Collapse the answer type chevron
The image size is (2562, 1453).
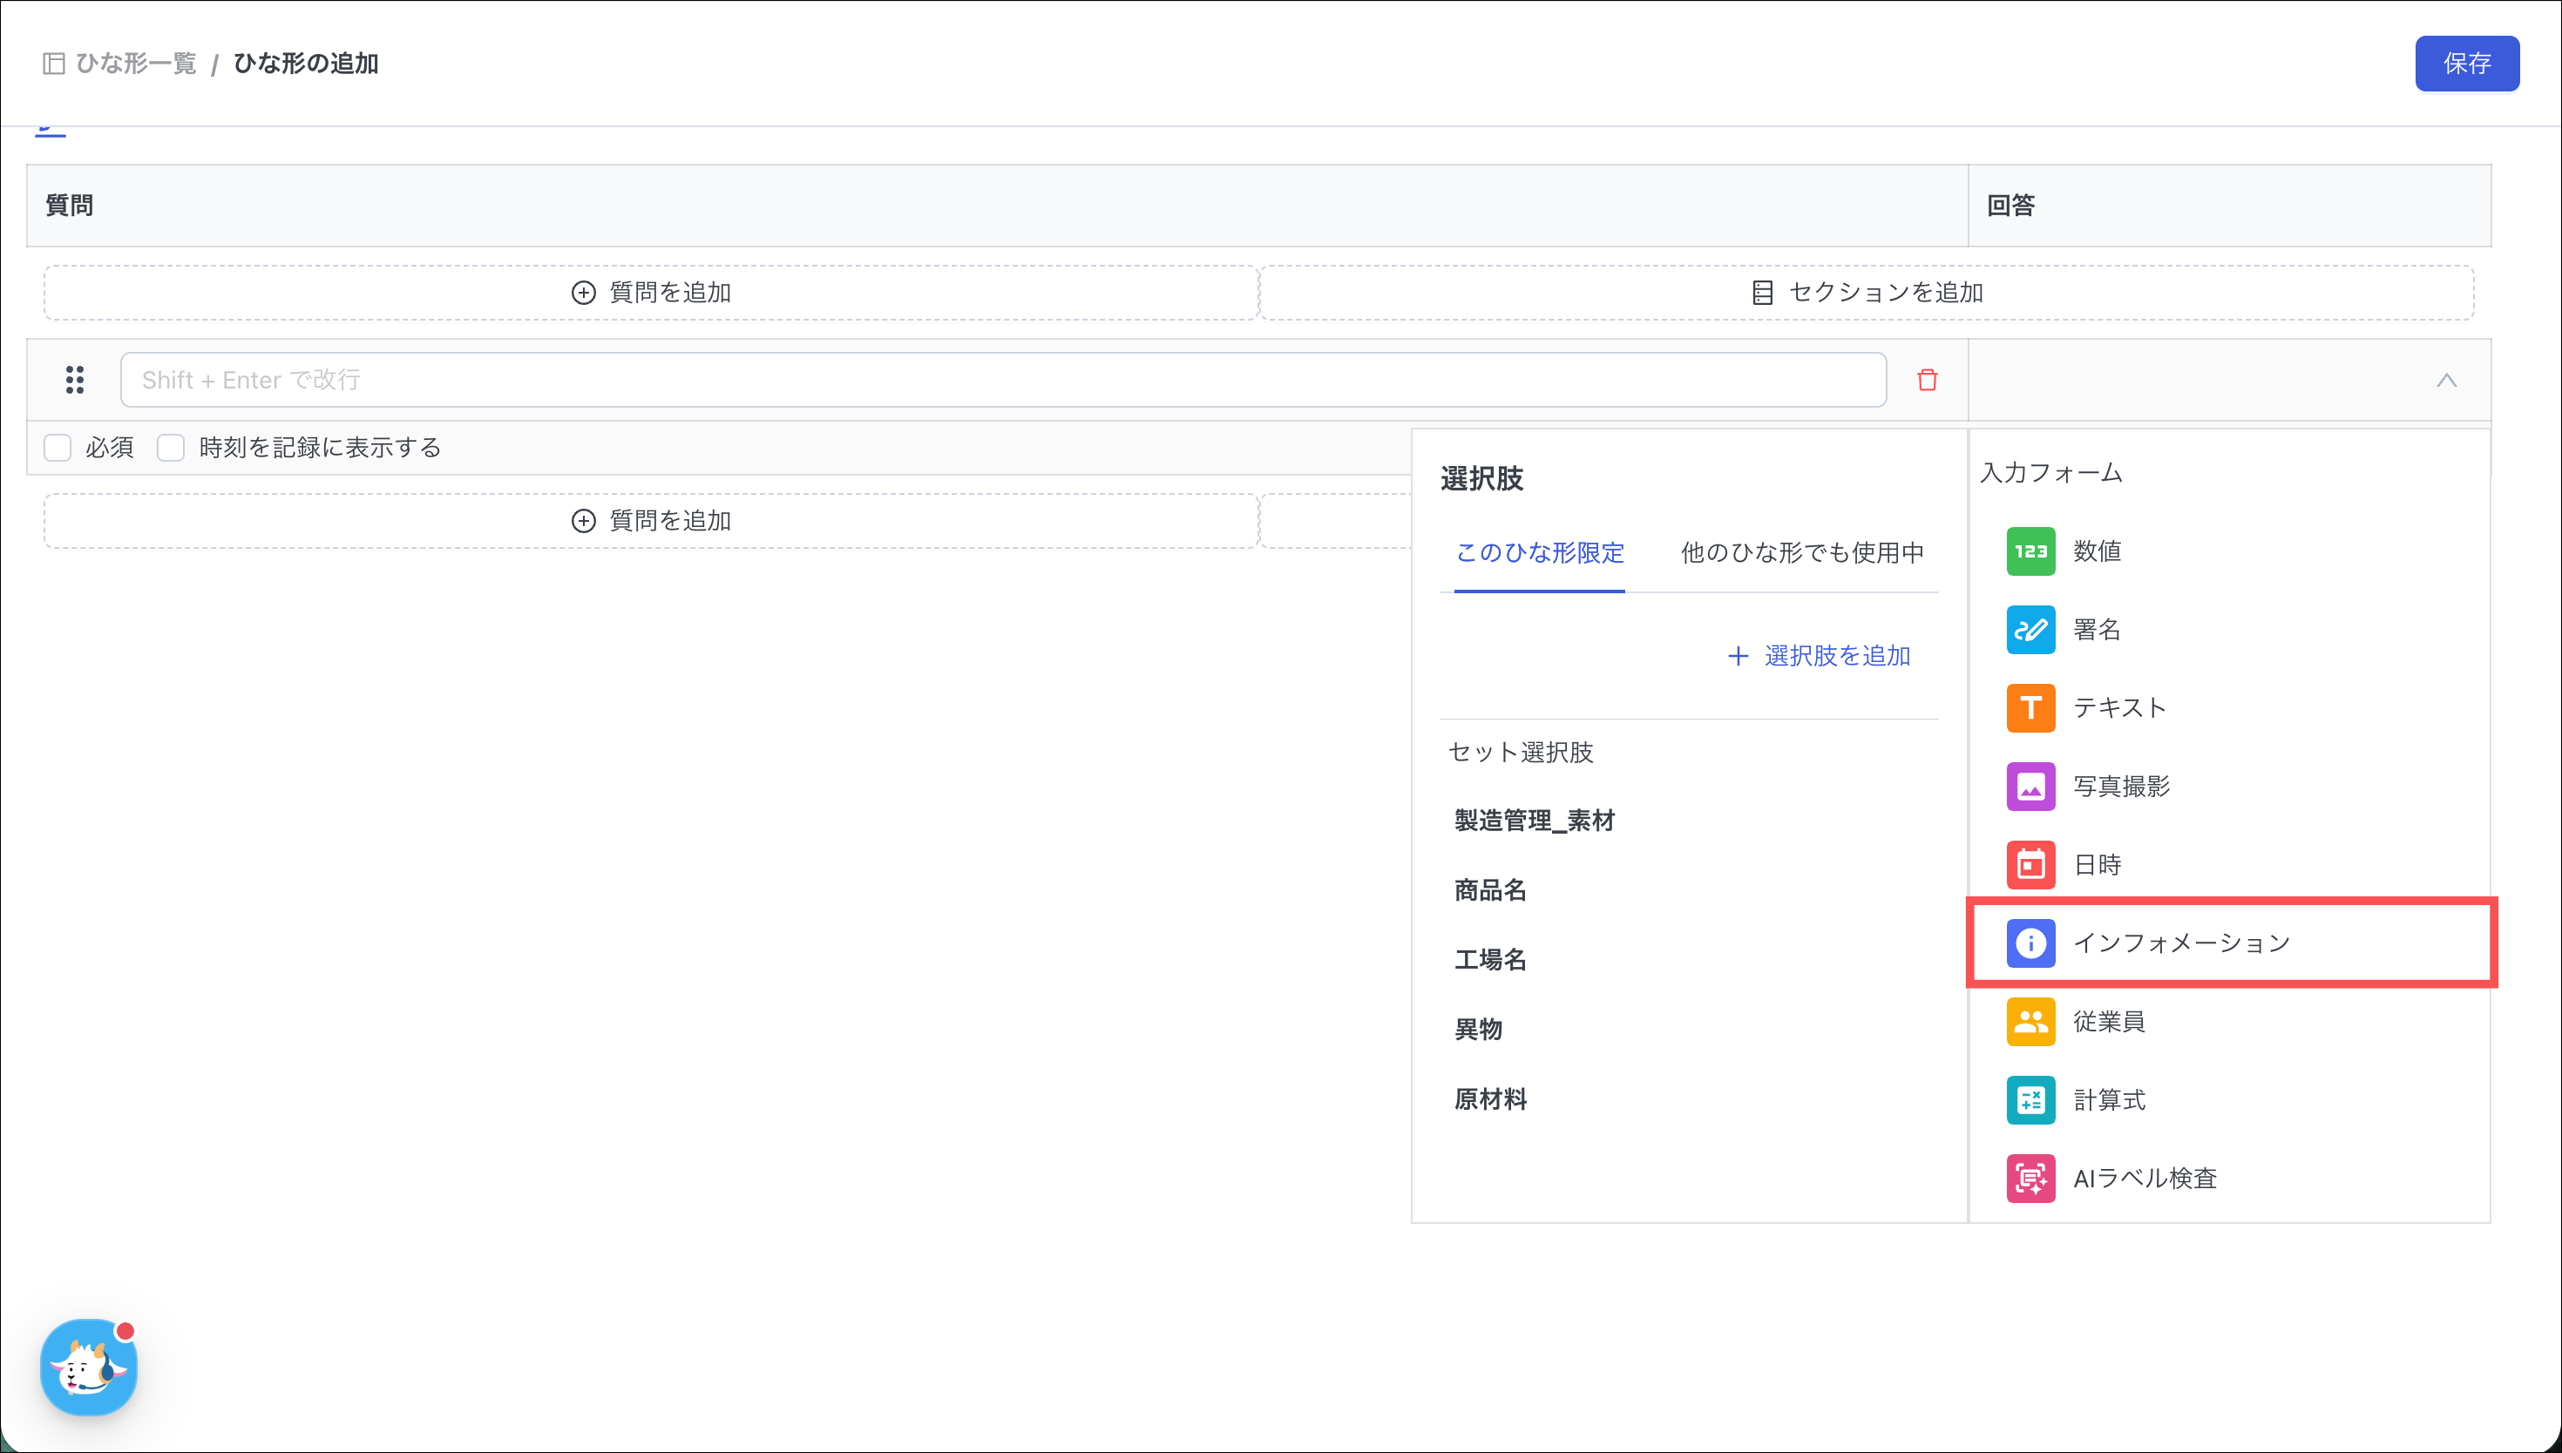click(x=2445, y=380)
